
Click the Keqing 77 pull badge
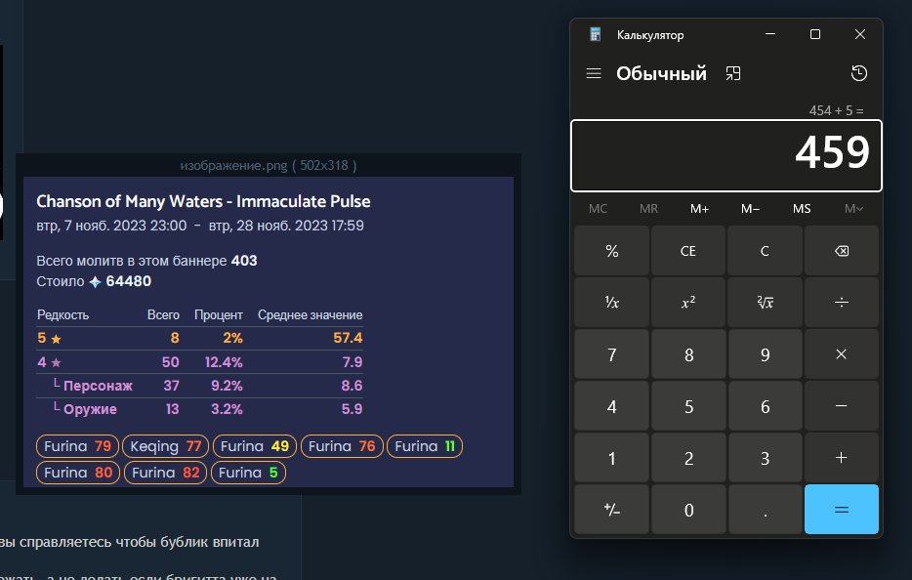[165, 446]
